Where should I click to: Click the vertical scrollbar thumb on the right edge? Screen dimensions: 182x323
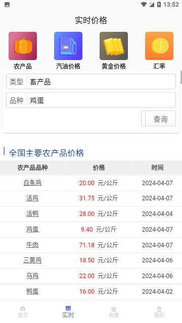[x=181, y=77]
